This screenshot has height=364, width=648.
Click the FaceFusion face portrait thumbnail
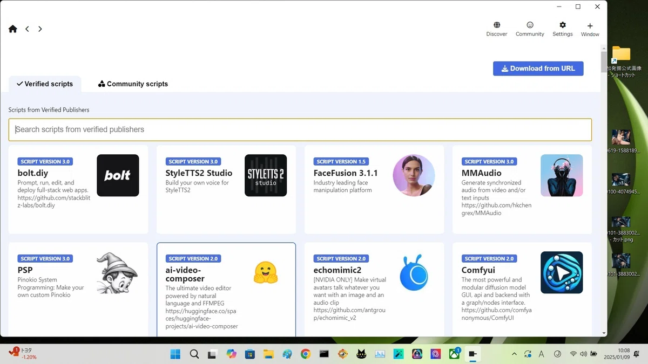414,175
